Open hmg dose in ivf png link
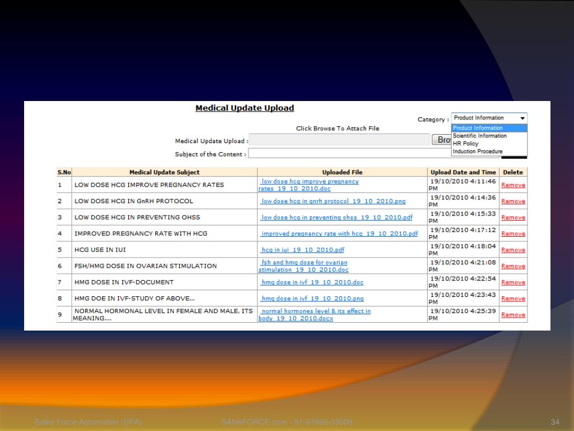 312,299
